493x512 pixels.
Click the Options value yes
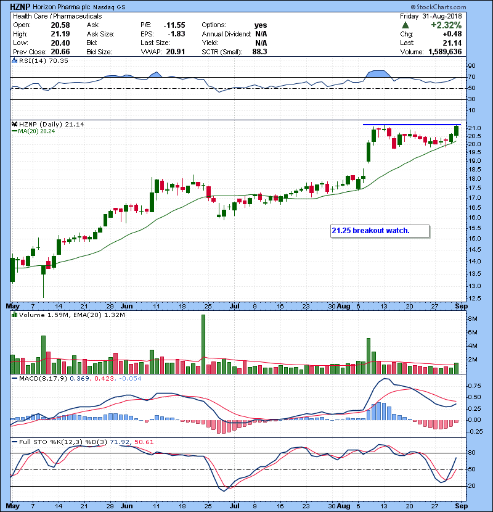261,25
